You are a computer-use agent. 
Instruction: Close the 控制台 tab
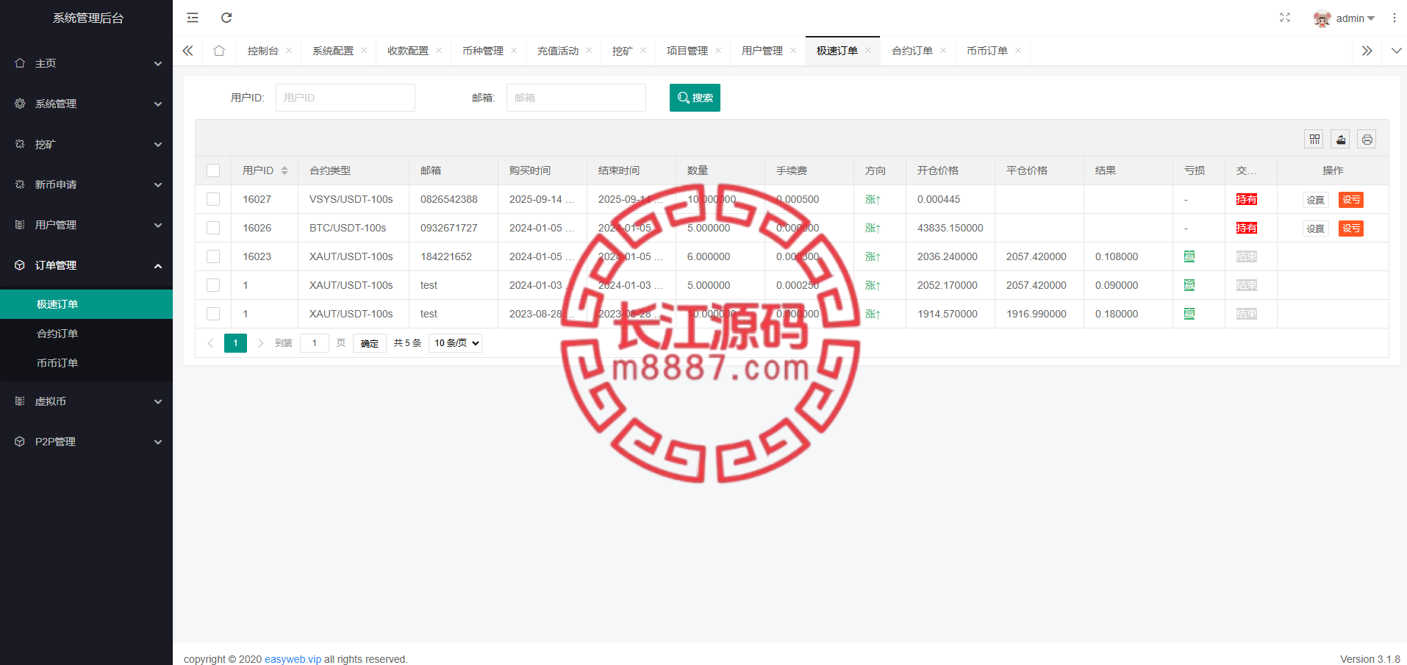pos(289,51)
